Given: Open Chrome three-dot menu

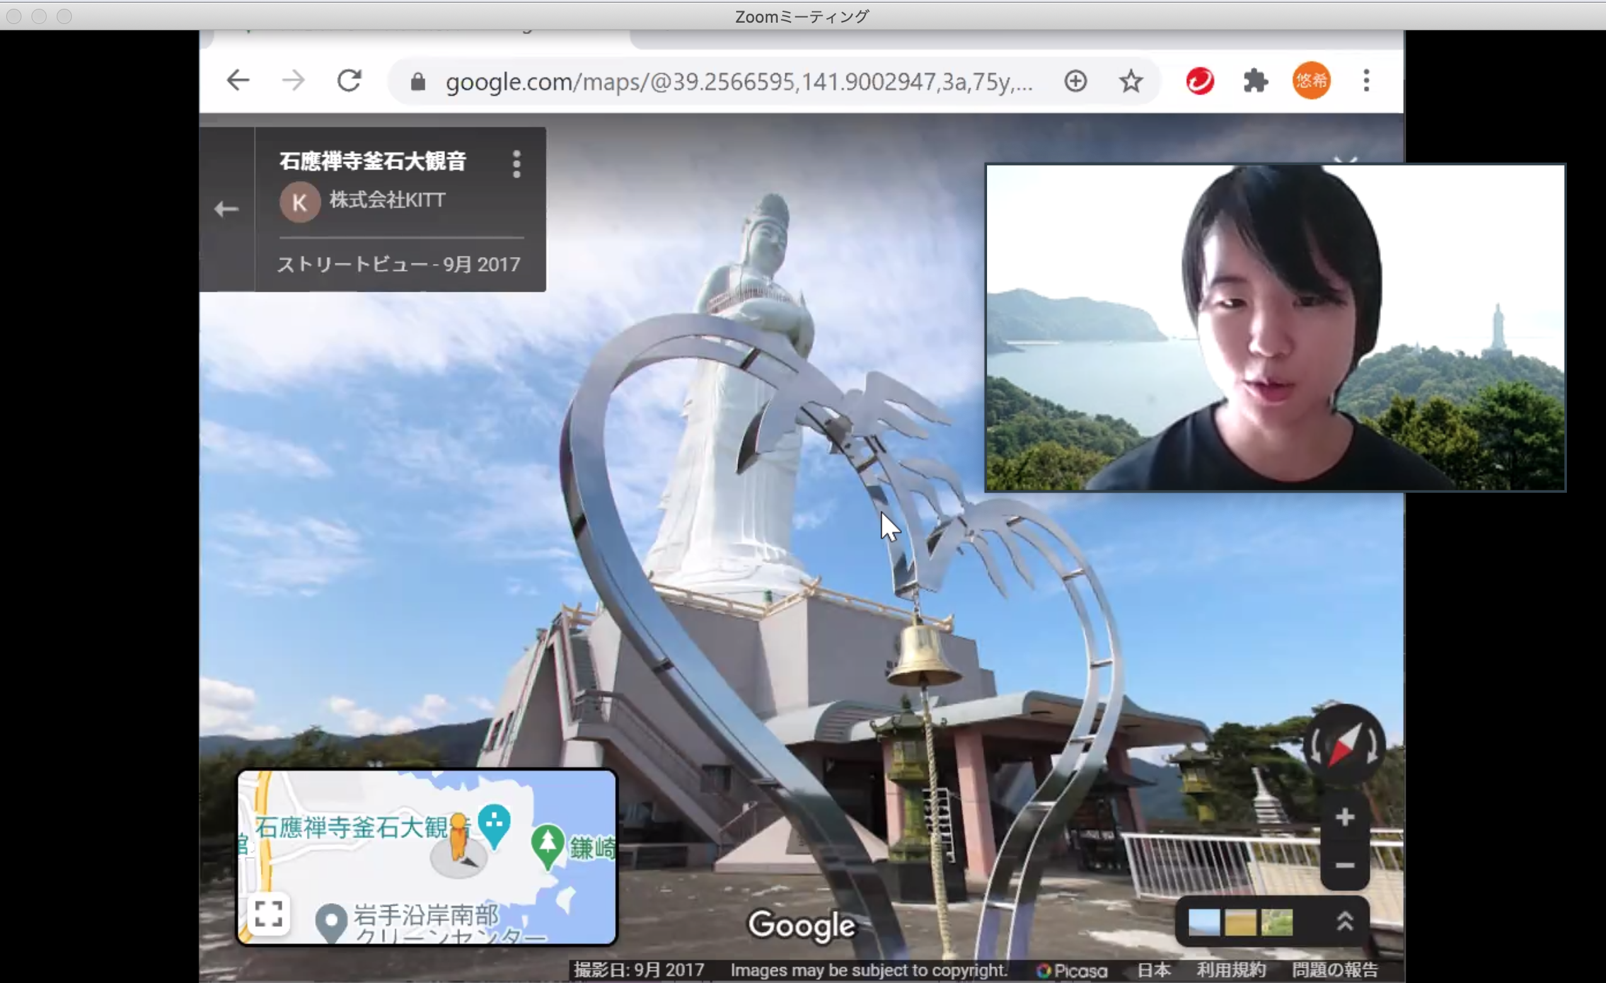Looking at the screenshot, I should [x=1366, y=81].
